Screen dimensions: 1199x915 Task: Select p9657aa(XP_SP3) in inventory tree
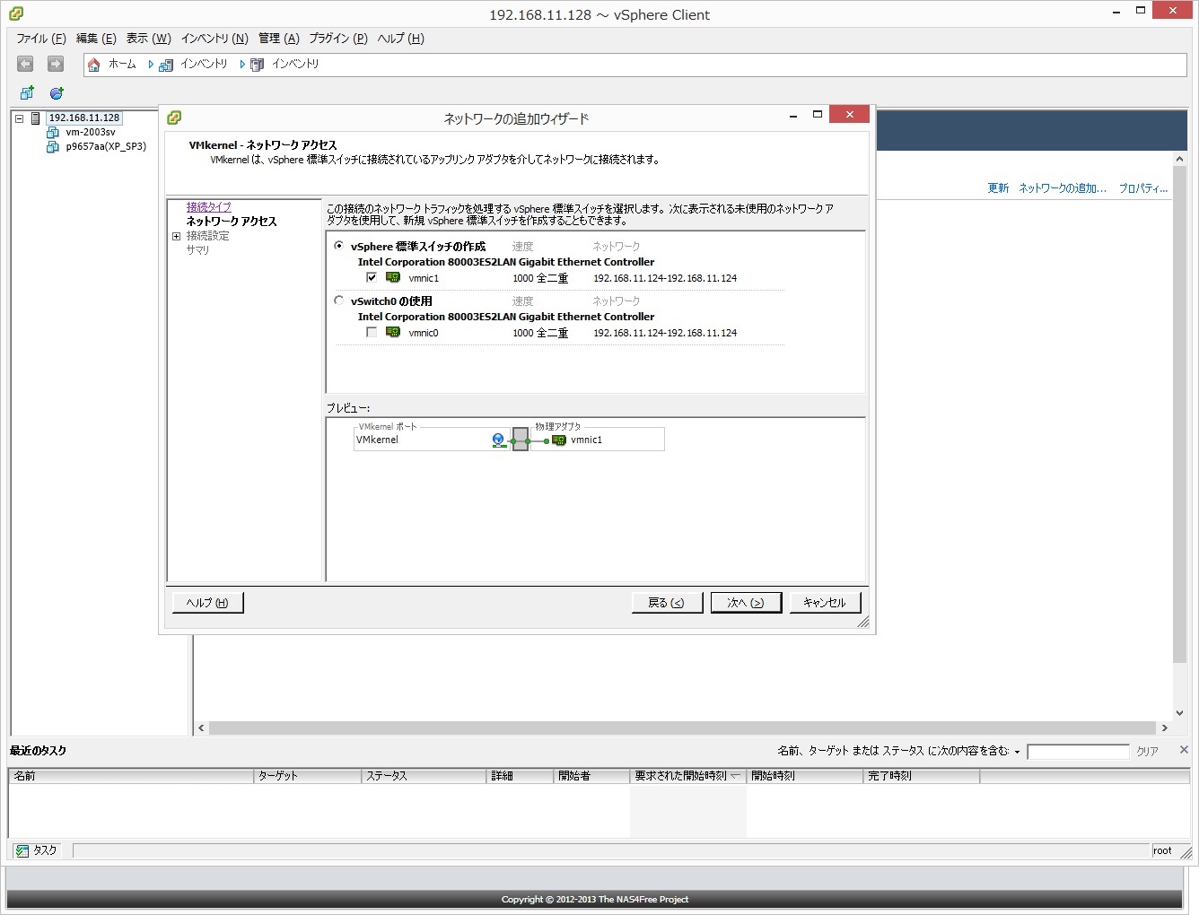coord(106,146)
